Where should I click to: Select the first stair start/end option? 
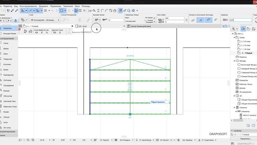click(193, 20)
